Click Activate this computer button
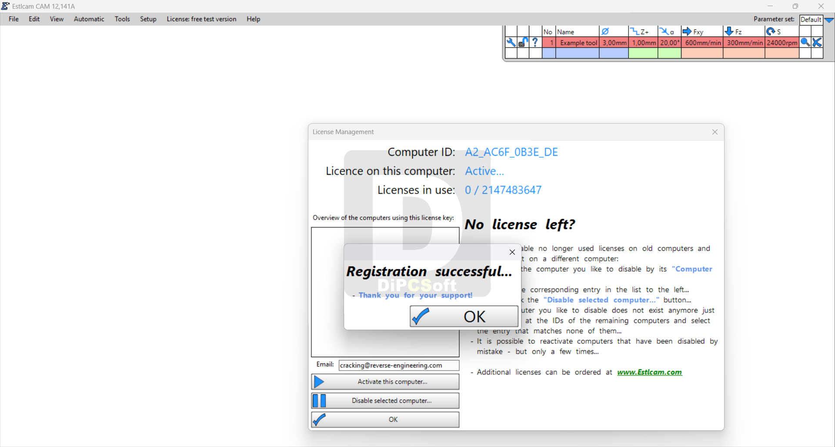The image size is (835, 447). [385, 381]
